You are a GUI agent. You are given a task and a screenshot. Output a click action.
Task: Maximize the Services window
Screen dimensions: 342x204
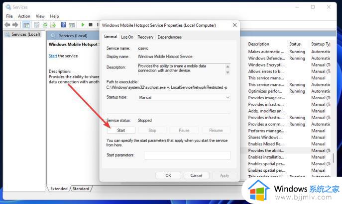[313, 7]
